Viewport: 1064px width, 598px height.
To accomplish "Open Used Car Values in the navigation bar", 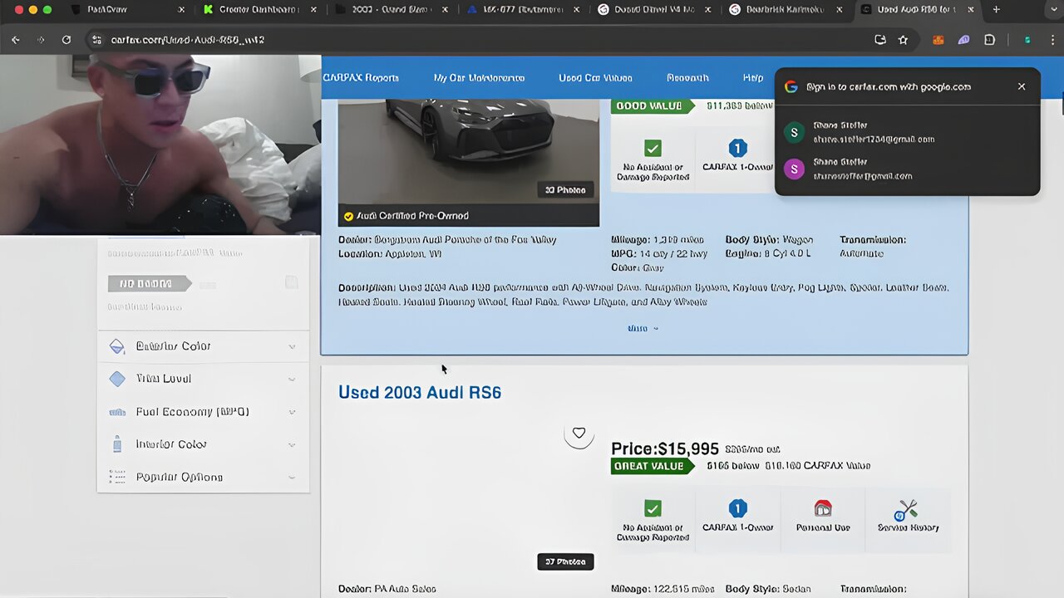I will (595, 77).
